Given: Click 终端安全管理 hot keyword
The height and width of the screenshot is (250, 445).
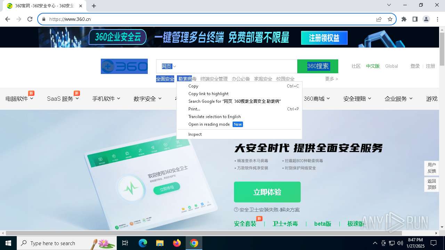Looking at the screenshot, I should pos(214,79).
